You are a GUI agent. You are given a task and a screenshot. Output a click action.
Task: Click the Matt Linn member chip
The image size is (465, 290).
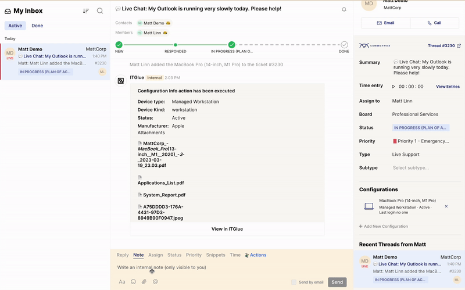coord(153,33)
